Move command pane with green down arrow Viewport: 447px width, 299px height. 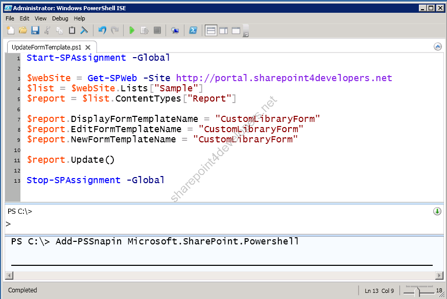click(437, 211)
